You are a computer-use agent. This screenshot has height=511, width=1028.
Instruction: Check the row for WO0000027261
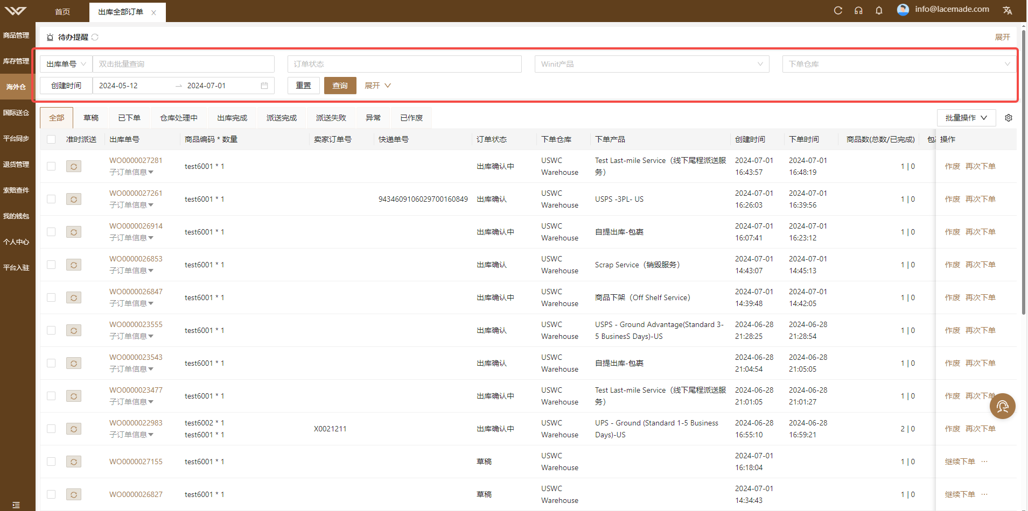(51, 199)
